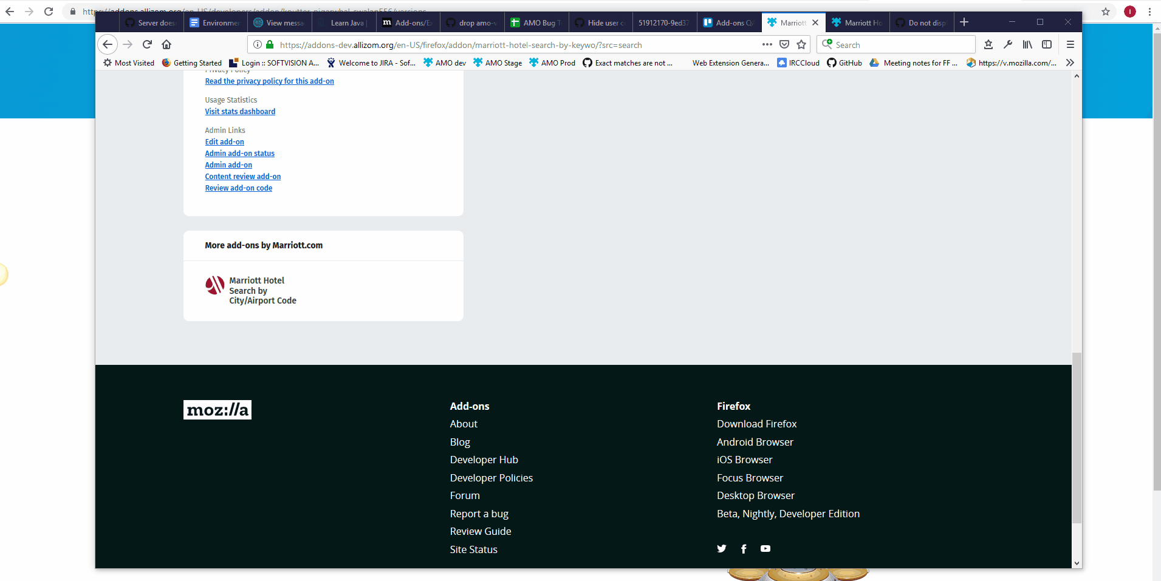Click the Marriott add-on logo icon
Screen dimensions: 1161x581
[215, 285]
